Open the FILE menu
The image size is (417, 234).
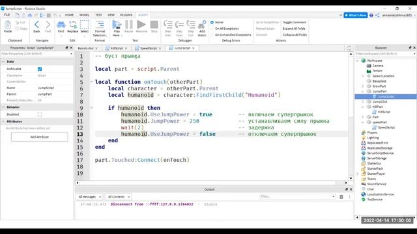pos(7,15)
